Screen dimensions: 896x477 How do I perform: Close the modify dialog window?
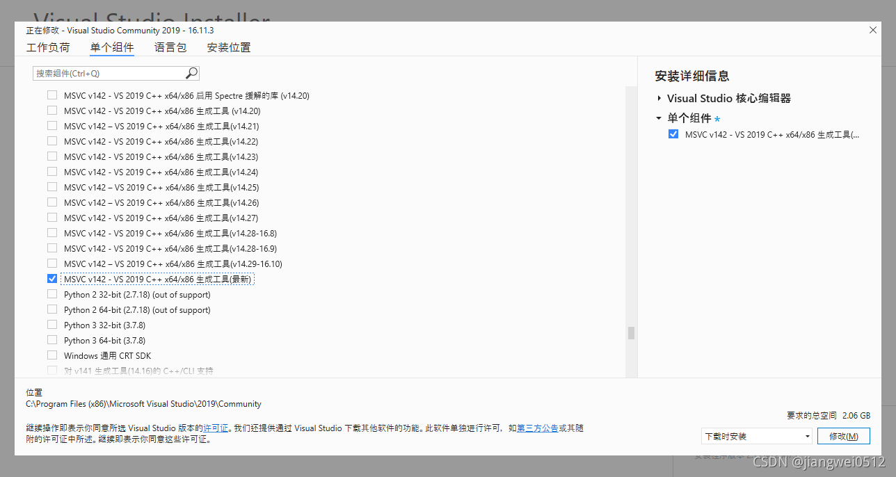[873, 30]
